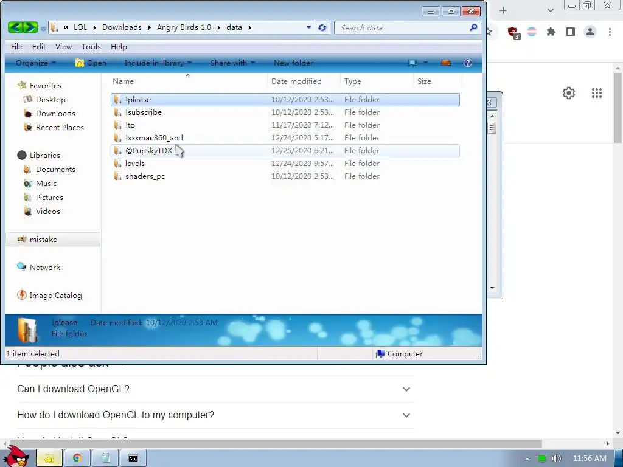The width and height of the screenshot is (623, 467).
Task: Select the levels folder
Action: pyautogui.click(x=285, y=163)
